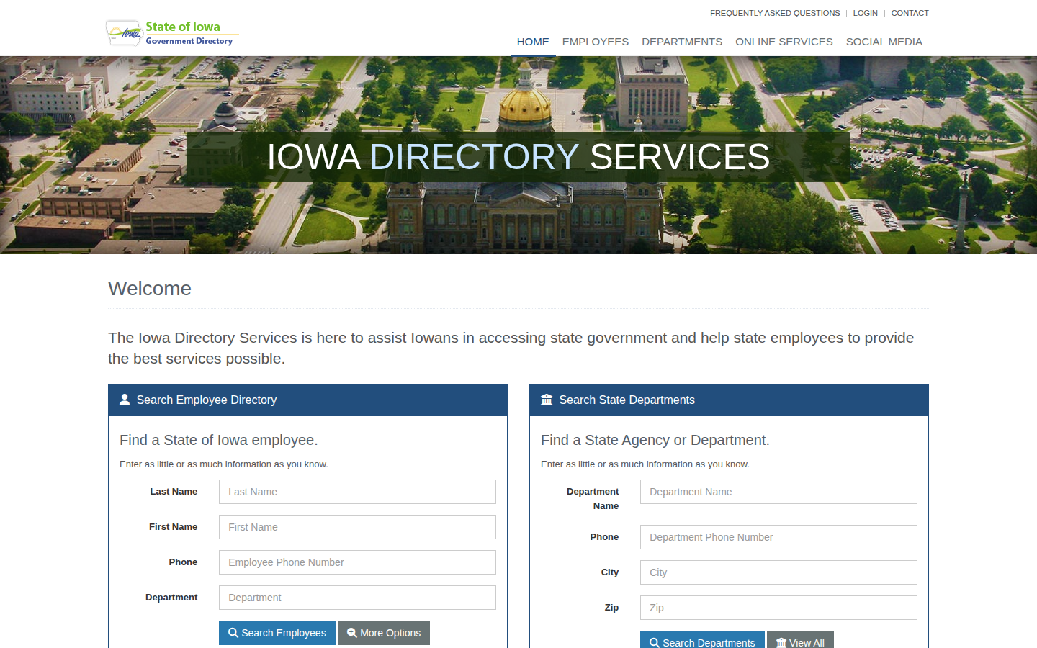
Task: Click the Department Phone Number field
Action: [778, 537]
